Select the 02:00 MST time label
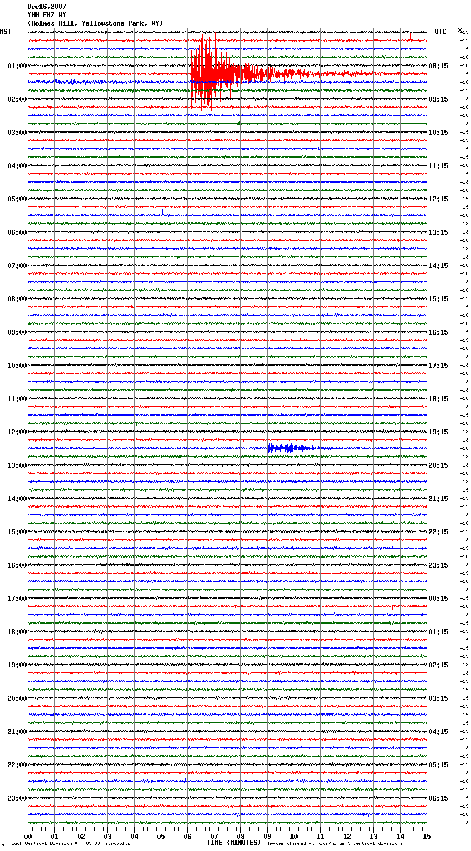 [17, 99]
